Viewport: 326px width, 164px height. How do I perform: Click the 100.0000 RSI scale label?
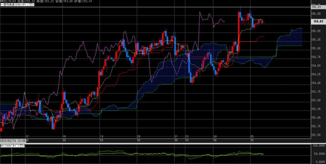(x=318, y=146)
